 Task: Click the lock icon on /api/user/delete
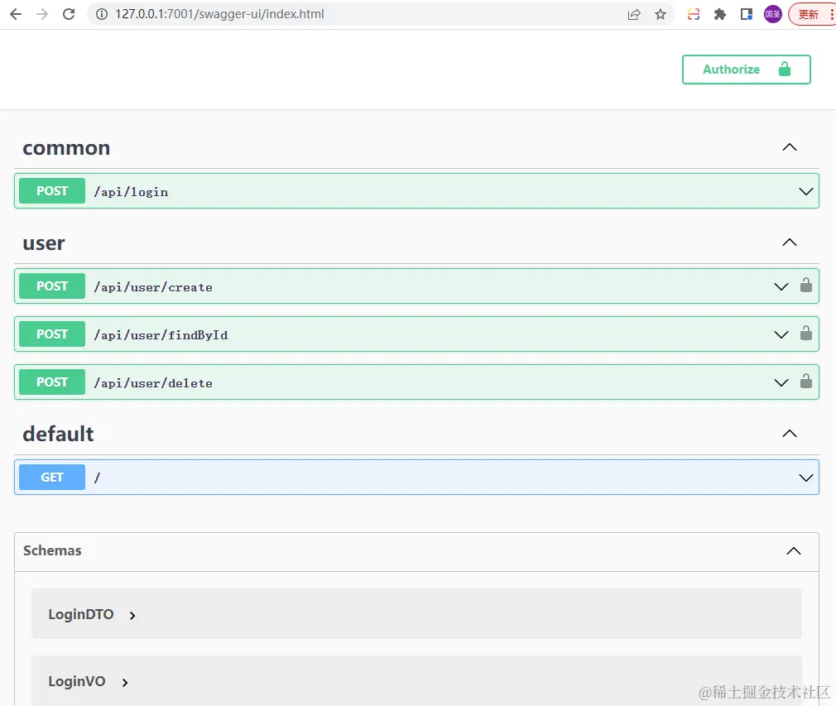805,382
